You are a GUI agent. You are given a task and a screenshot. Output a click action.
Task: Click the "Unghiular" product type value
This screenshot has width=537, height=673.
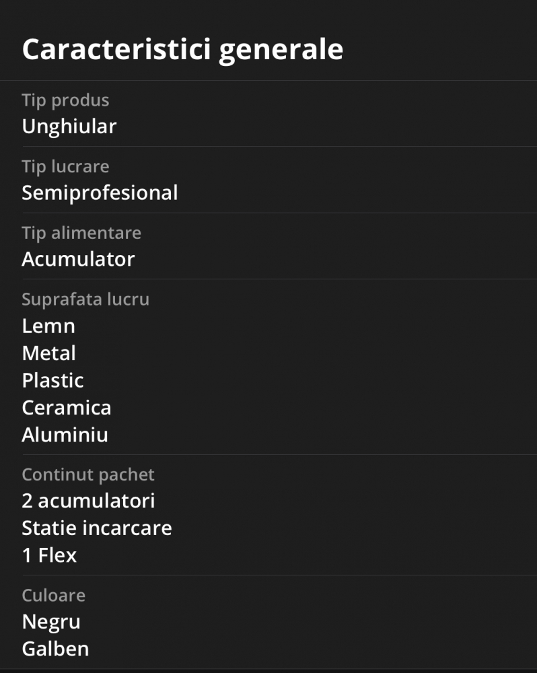coord(69,127)
